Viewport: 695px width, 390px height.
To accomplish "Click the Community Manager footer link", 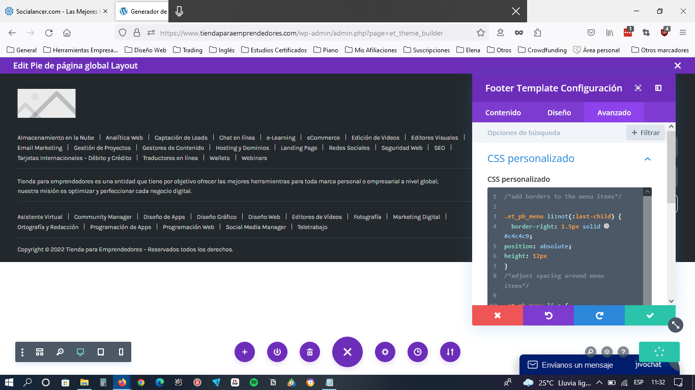I will pyautogui.click(x=103, y=217).
